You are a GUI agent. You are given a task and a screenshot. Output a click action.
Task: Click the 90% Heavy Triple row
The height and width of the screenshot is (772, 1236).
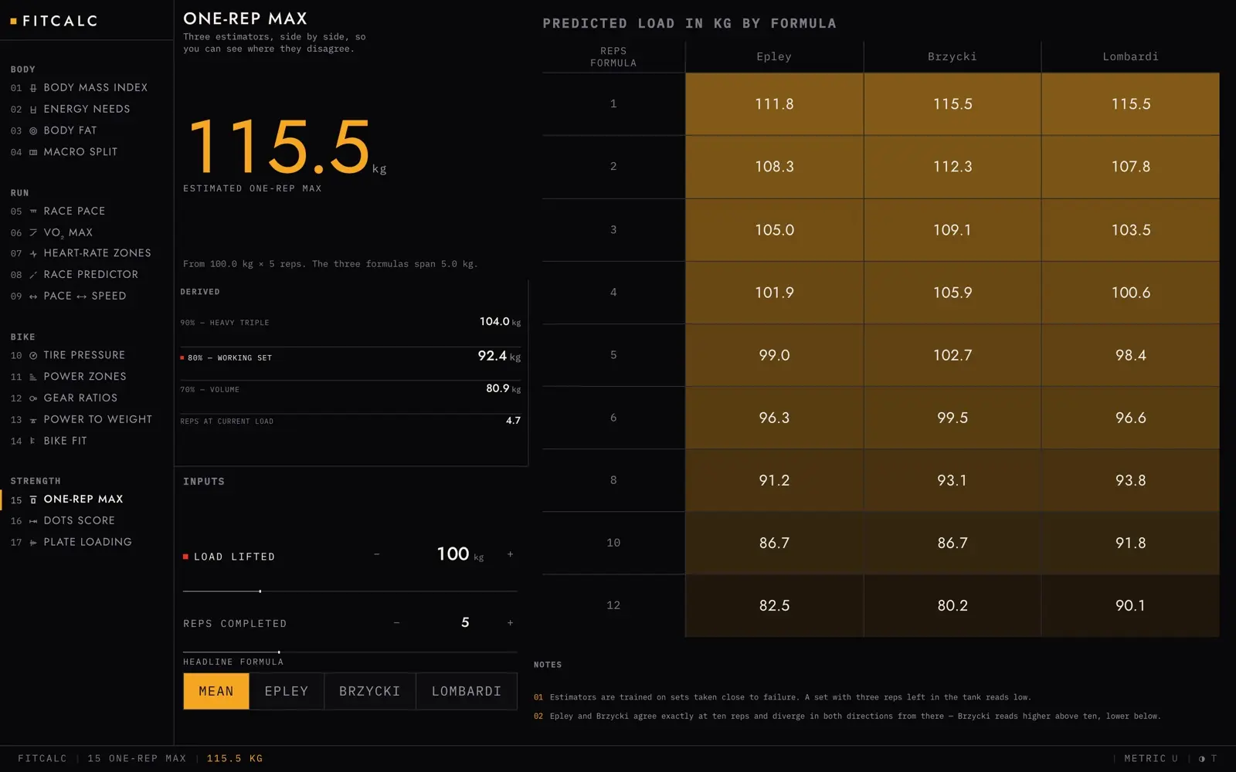tap(351, 322)
